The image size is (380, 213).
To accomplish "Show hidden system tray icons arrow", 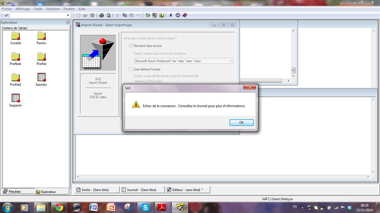I will [x=302, y=208].
